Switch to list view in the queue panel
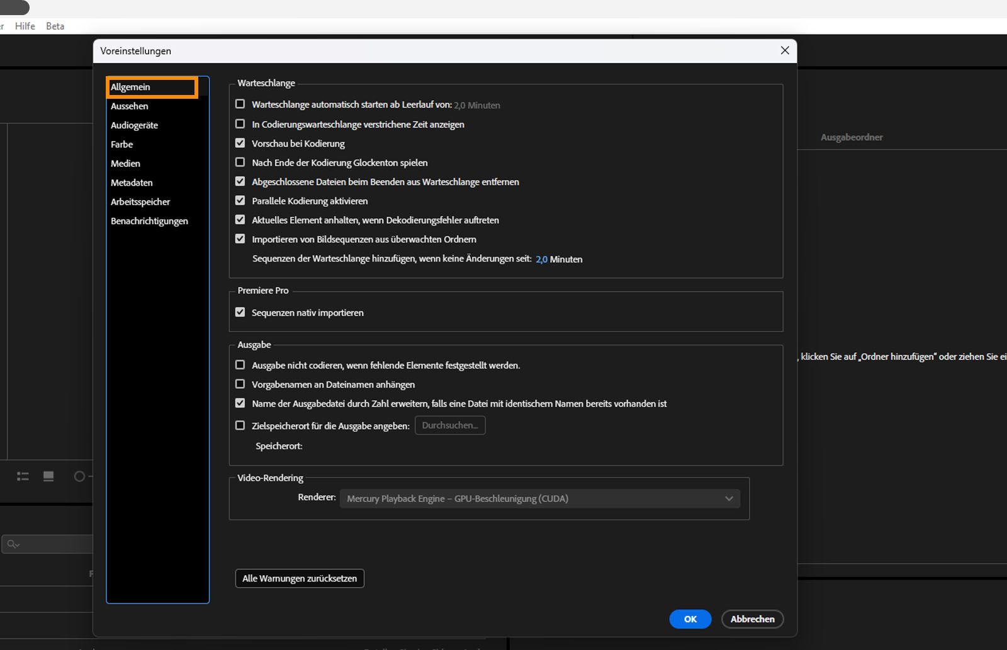Image resolution: width=1007 pixels, height=650 pixels. [22, 476]
